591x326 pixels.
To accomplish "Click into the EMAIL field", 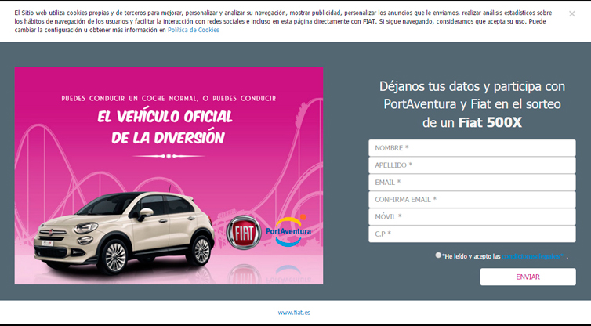I will tap(472, 183).
